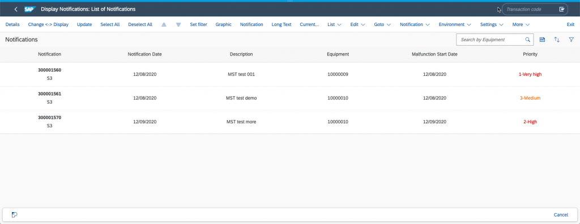Open the Goto dropdown menu
Viewport: 580px width, 224px height.
[x=382, y=24]
